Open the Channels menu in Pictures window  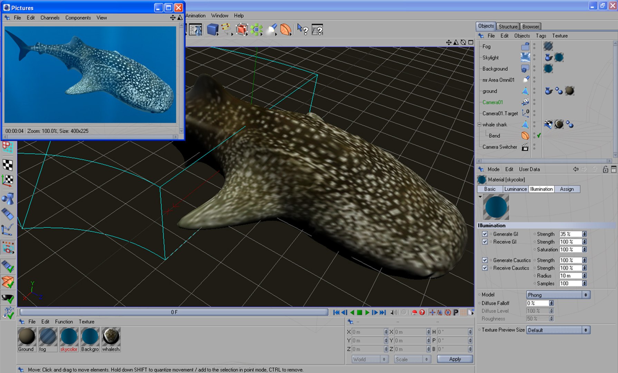tap(50, 18)
